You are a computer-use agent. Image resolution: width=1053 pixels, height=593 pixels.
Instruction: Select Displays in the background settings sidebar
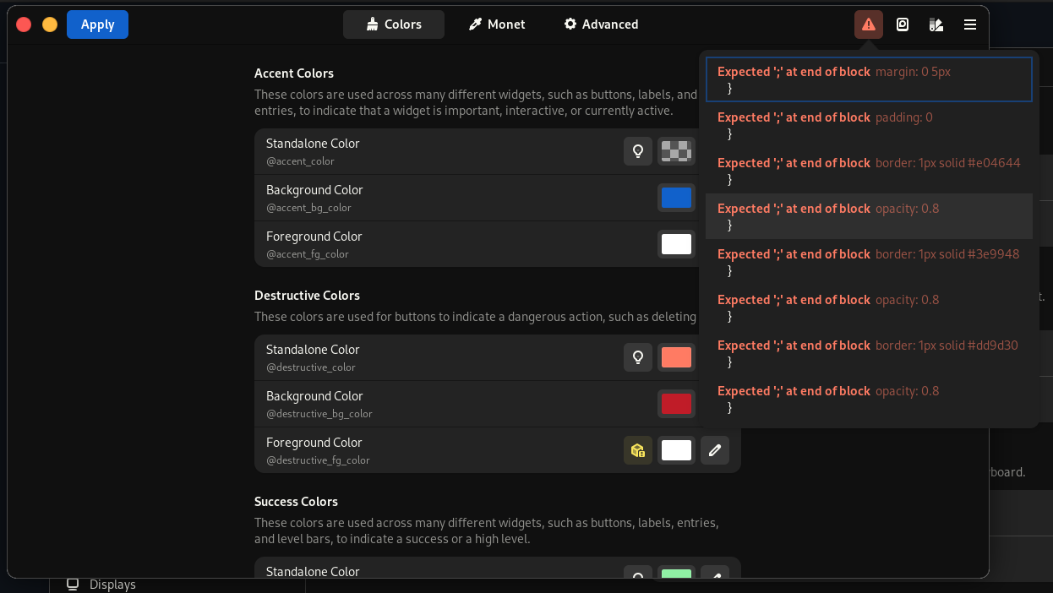[x=112, y=585]
